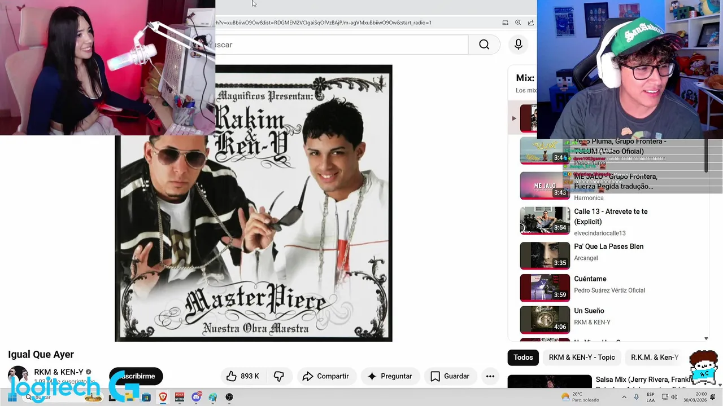Image resolution: width=723 pixels, height=406 pixels.
Task: Click the mix playlist scrollbar down arrow
Action: tap(706, 338)
